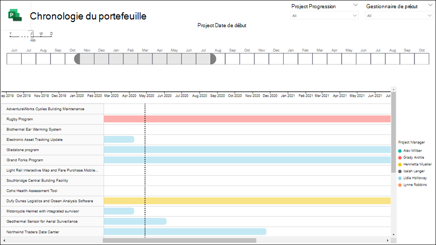Click the Jan 2021 label on the Gantt axis
Screen dimensions: 436x245
click(288, 95)
